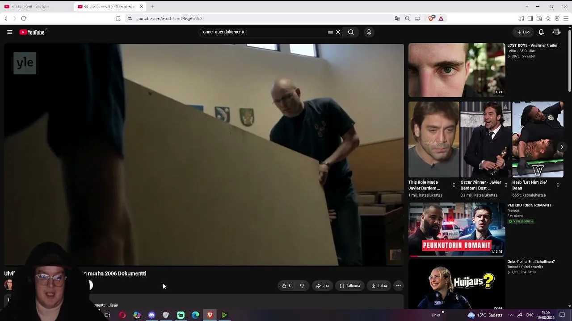Bookmark this page
Image resolution: width=572 pixels, height=321 pixels.
(118, 18)
